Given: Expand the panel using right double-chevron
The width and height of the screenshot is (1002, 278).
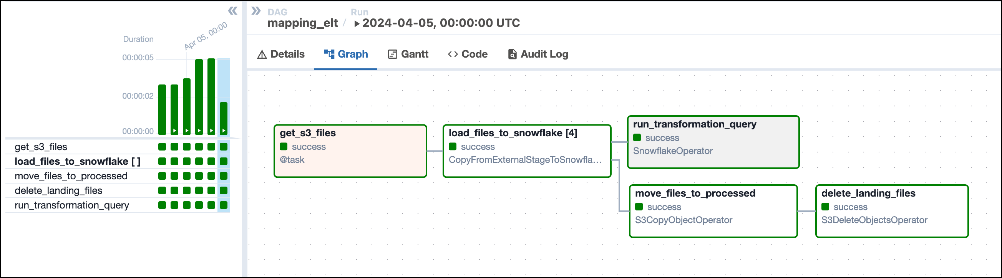Looking at the screenshot, I should tap(255, 11).
